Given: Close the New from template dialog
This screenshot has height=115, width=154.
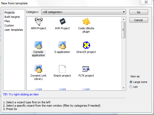Looking at the screenshot, I should tap(146, 2).
